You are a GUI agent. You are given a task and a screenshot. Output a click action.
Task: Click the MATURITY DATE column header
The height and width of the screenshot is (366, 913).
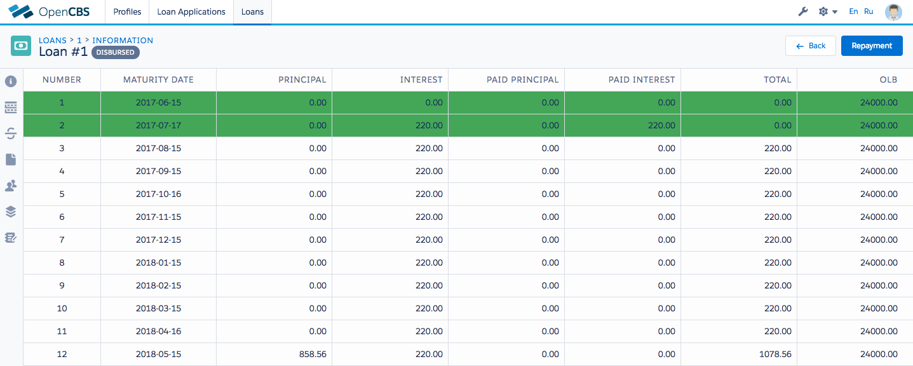pyautogui.click(x=158, y=79)
